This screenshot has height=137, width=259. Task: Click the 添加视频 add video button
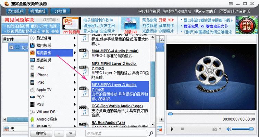click(x=16, y=11)
